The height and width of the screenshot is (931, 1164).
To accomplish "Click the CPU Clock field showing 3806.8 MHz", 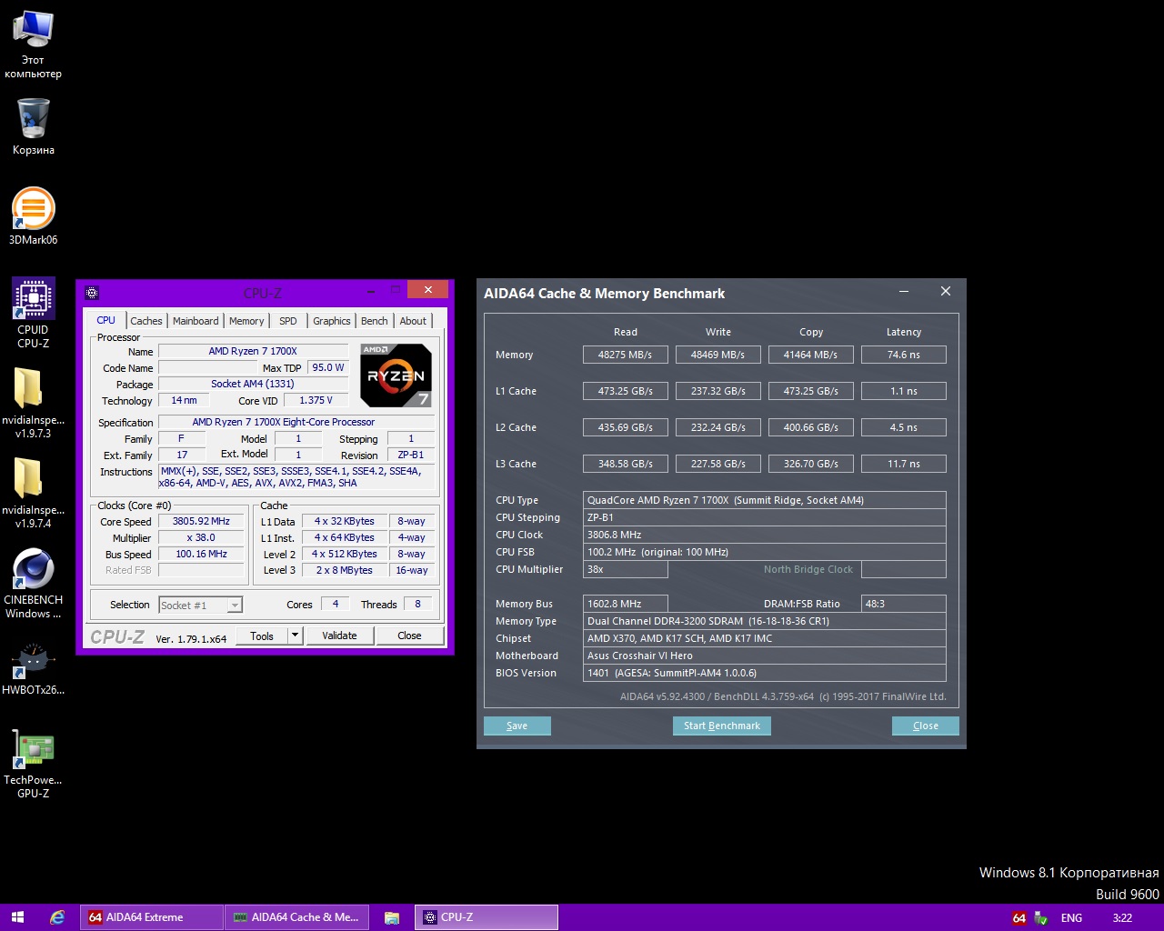I will [765, 535].
